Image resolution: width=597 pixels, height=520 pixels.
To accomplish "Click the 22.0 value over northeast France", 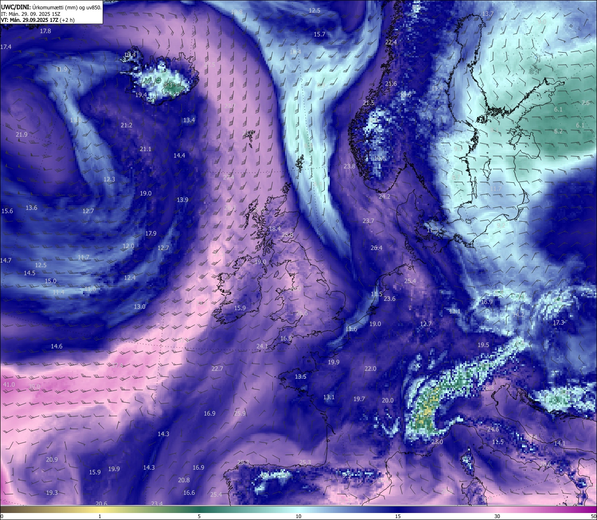I will pos(370,369).
